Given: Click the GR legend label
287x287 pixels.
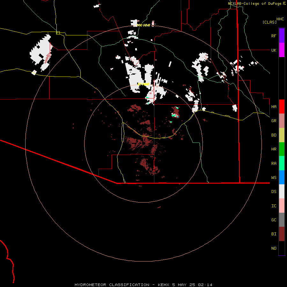Looking at the screenshot, I should 274,121.
